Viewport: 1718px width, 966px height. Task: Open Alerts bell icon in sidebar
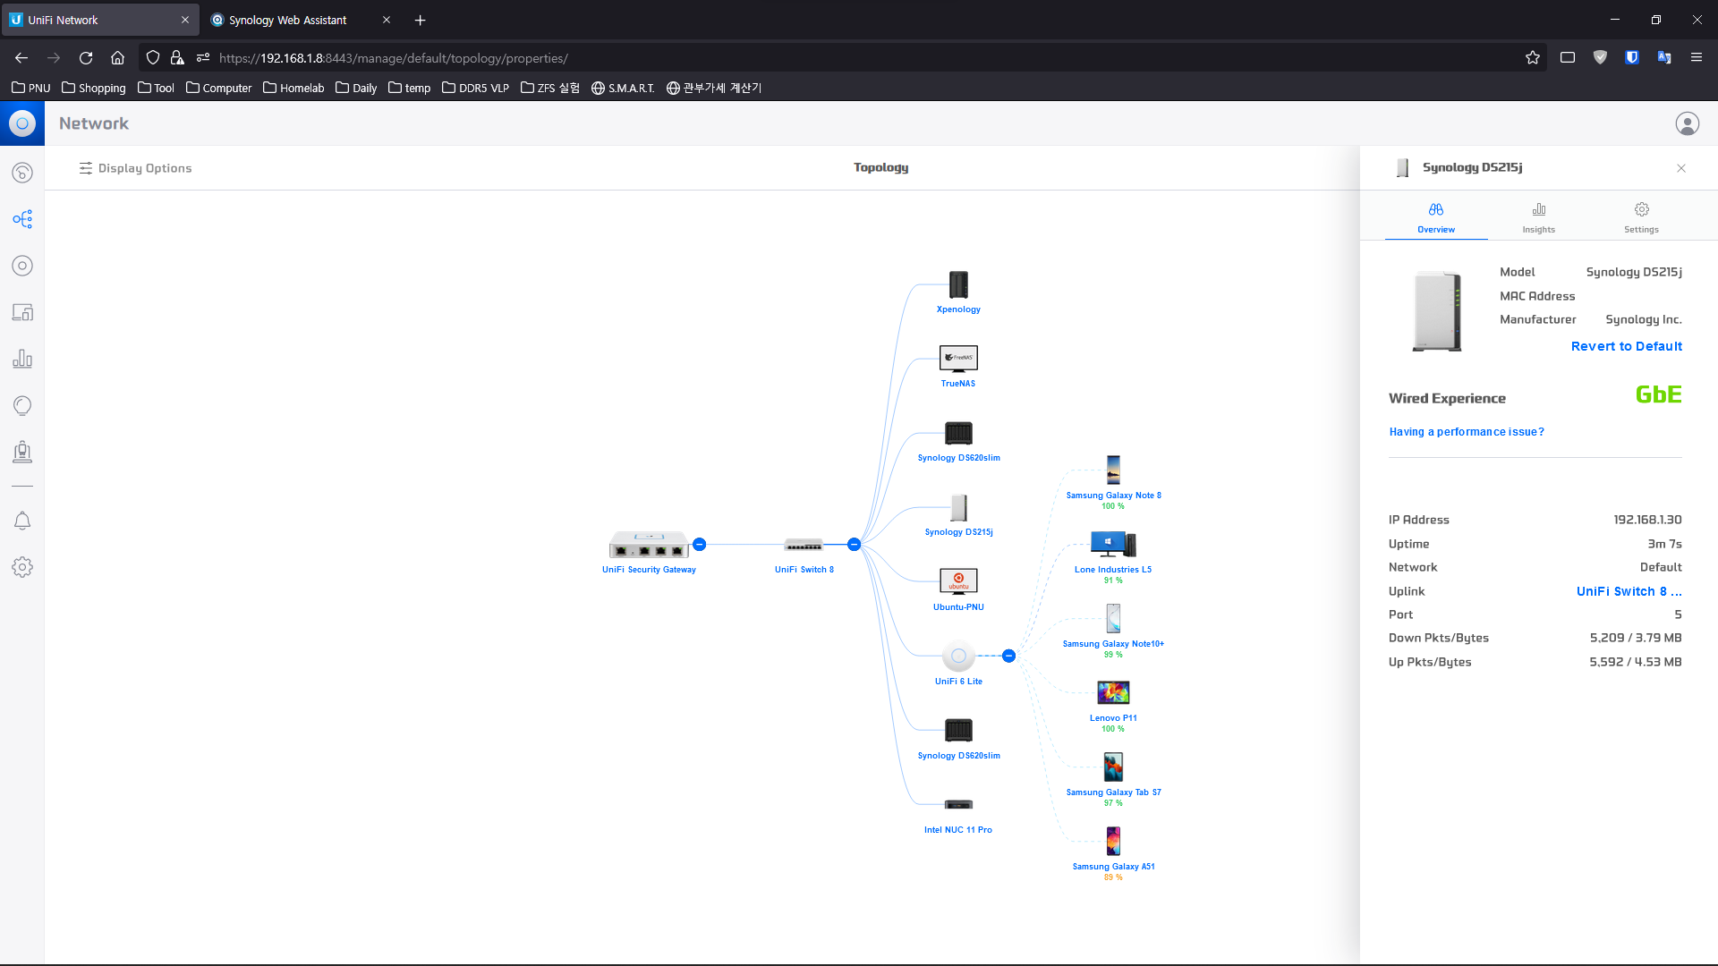pos(22,521)
